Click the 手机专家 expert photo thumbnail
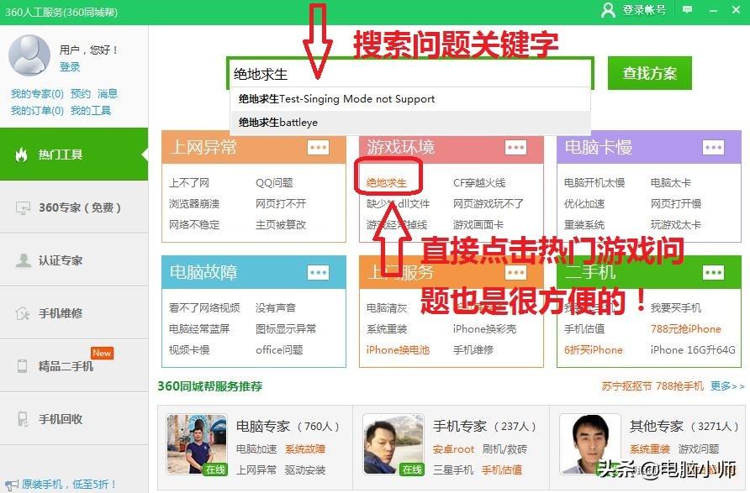This screenshot has width=750, height=493. point(393,445)
